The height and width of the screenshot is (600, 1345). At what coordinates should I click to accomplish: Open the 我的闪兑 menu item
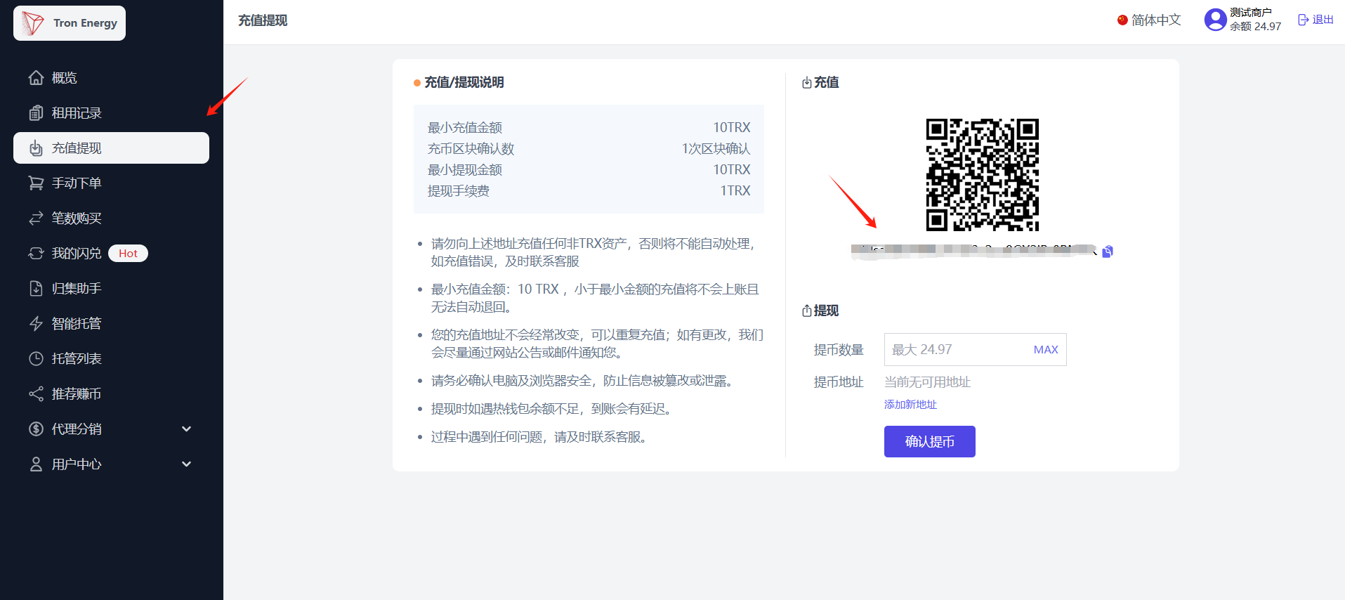[111, 254]
